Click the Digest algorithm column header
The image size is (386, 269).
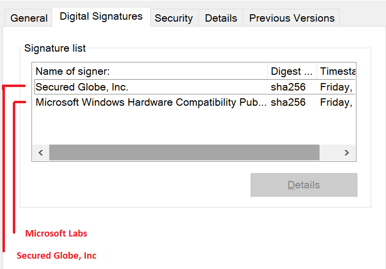(292, 71)
